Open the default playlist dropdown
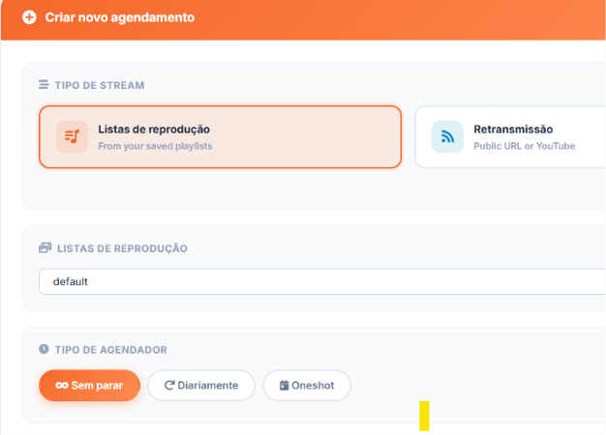 pos(322,281)
